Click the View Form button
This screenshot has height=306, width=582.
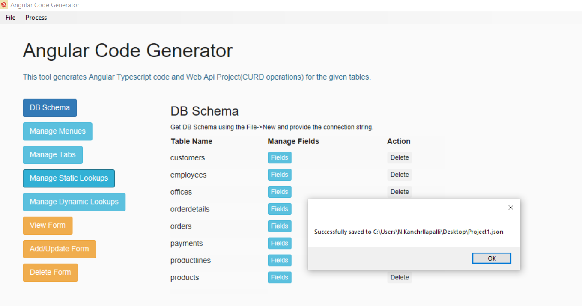48,226
